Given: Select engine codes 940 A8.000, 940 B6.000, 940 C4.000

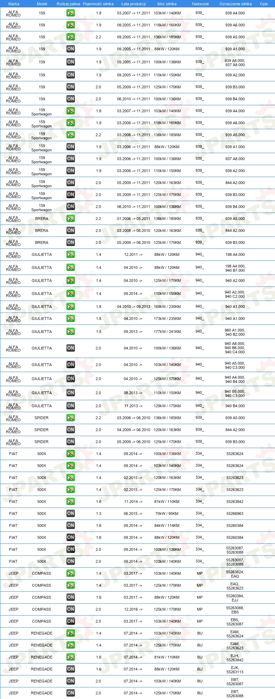Looking at the screenshot, I should click(x=235, y=348).
